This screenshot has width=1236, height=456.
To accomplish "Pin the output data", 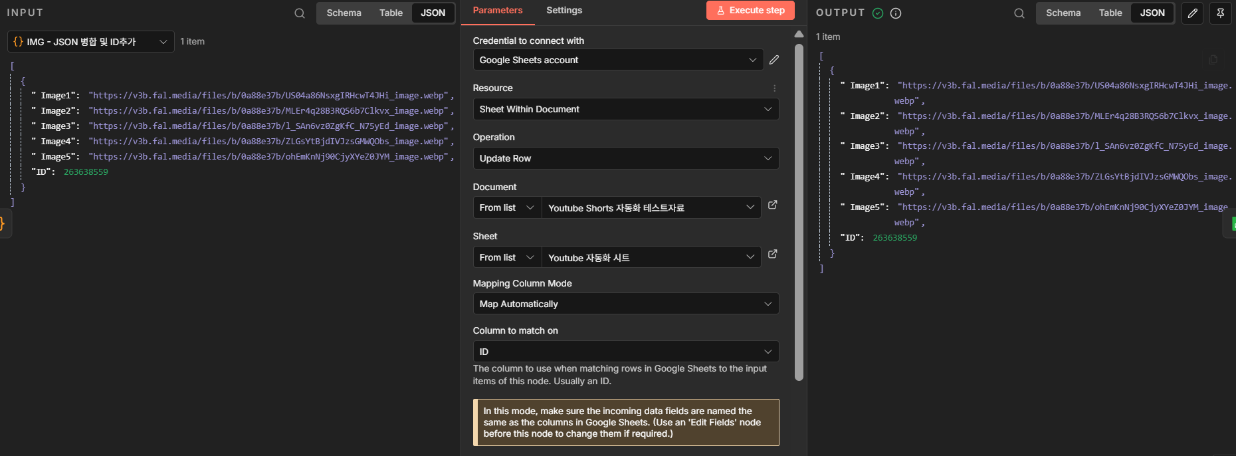I will click(1220, 13).
